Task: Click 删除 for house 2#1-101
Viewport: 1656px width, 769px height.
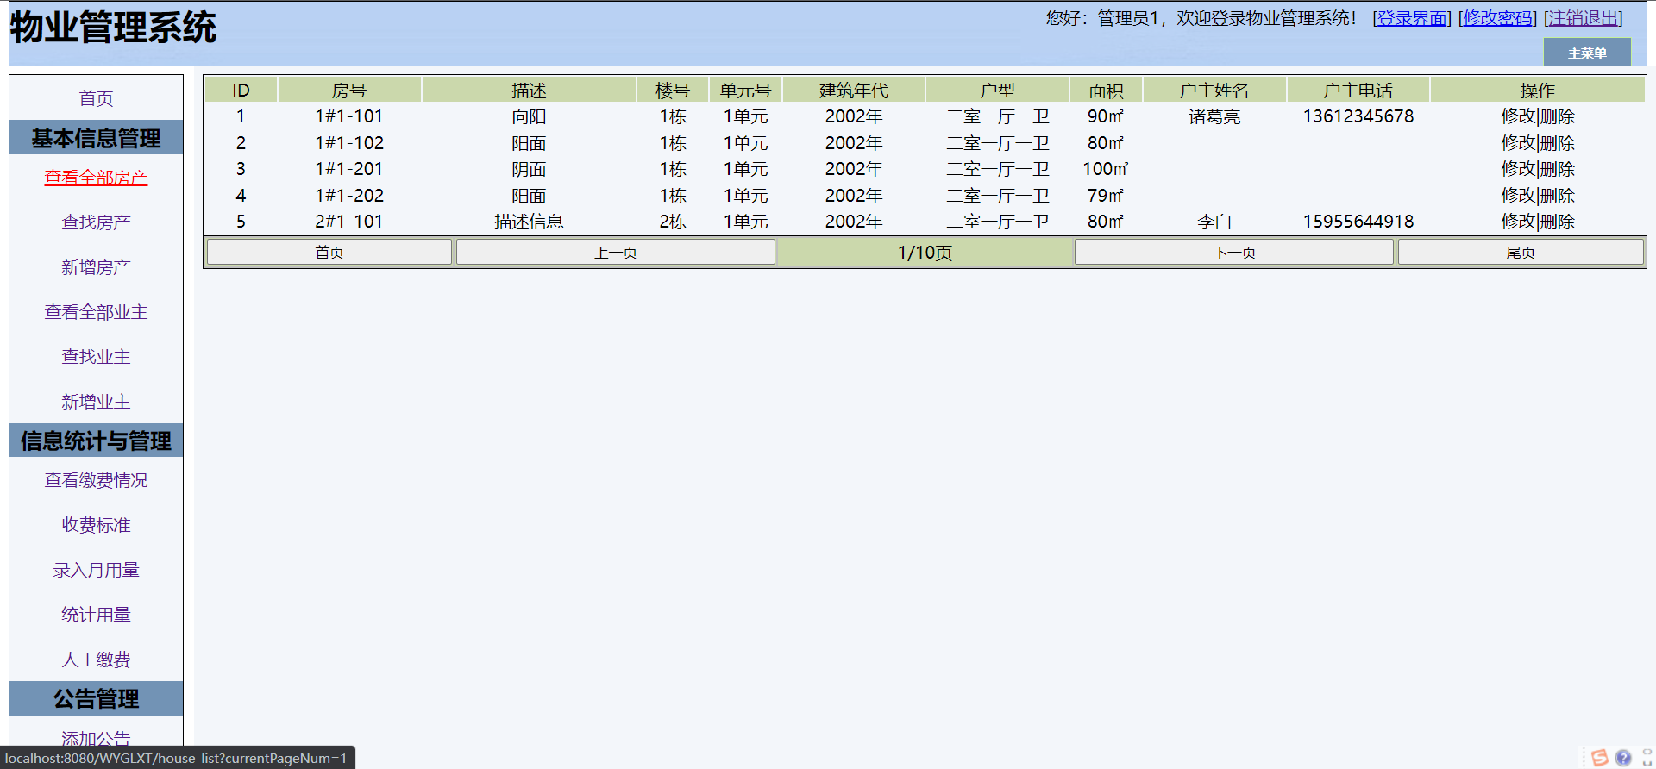Action: (x=1558, y=222)
